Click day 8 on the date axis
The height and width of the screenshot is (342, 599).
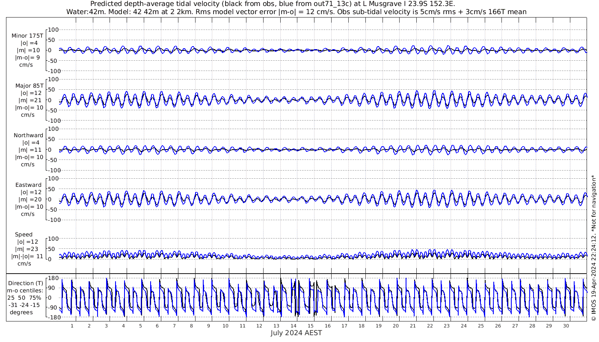tap(191, 326)
